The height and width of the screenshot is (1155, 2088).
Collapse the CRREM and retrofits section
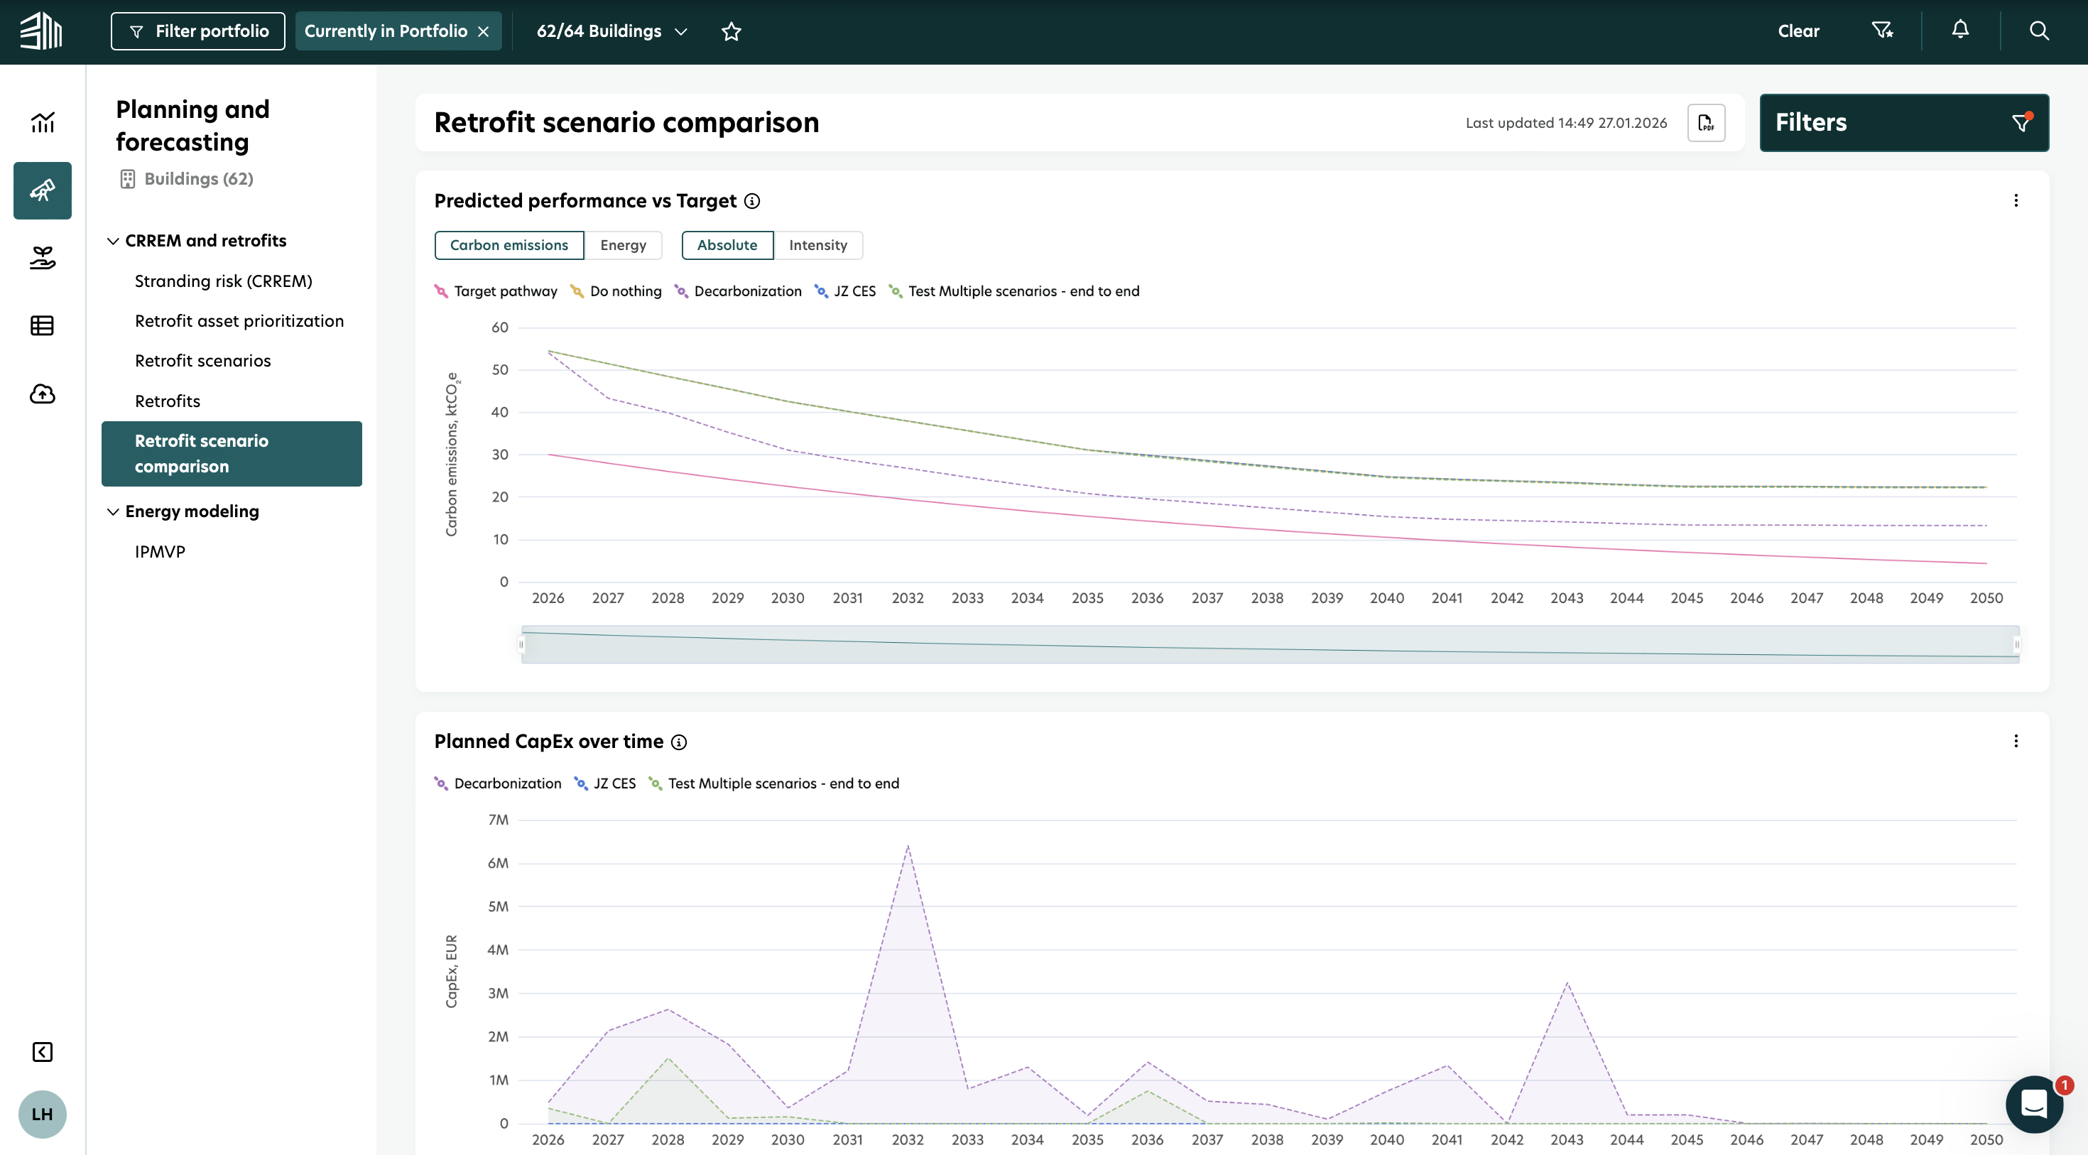pyautogui.click(x=114, y=241)
